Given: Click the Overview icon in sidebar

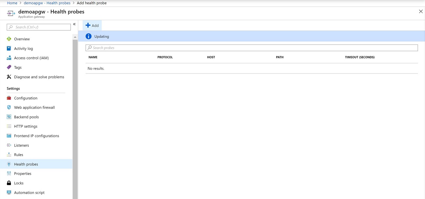Looking at the screenshot, I should 9,39.
